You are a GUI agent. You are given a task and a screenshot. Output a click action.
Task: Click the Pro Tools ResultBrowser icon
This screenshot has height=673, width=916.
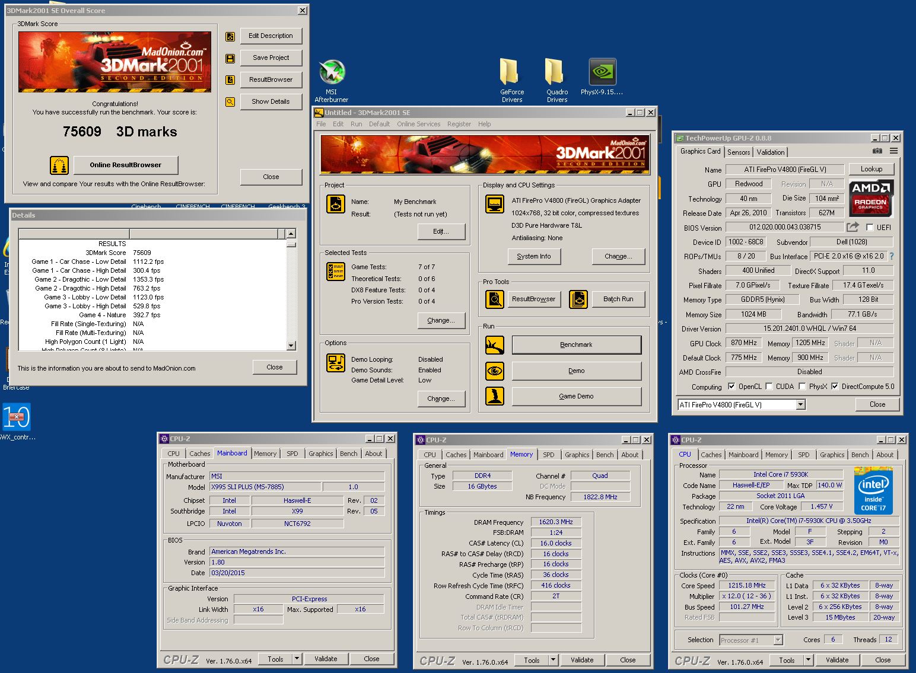click(495, 299)
